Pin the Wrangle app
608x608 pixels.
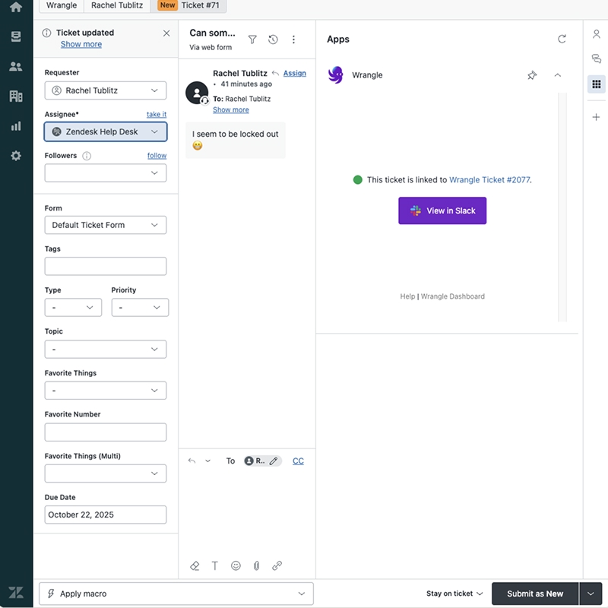click(x=532, y=75)
